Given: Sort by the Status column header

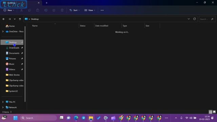Looking at the screenshot, I should (x=83, y=26).
